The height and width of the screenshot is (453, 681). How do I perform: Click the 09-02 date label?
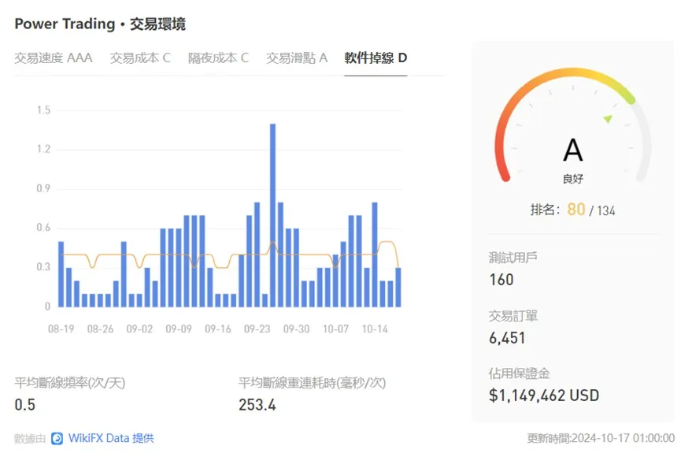pyautogui.click(x=139, y=329)
